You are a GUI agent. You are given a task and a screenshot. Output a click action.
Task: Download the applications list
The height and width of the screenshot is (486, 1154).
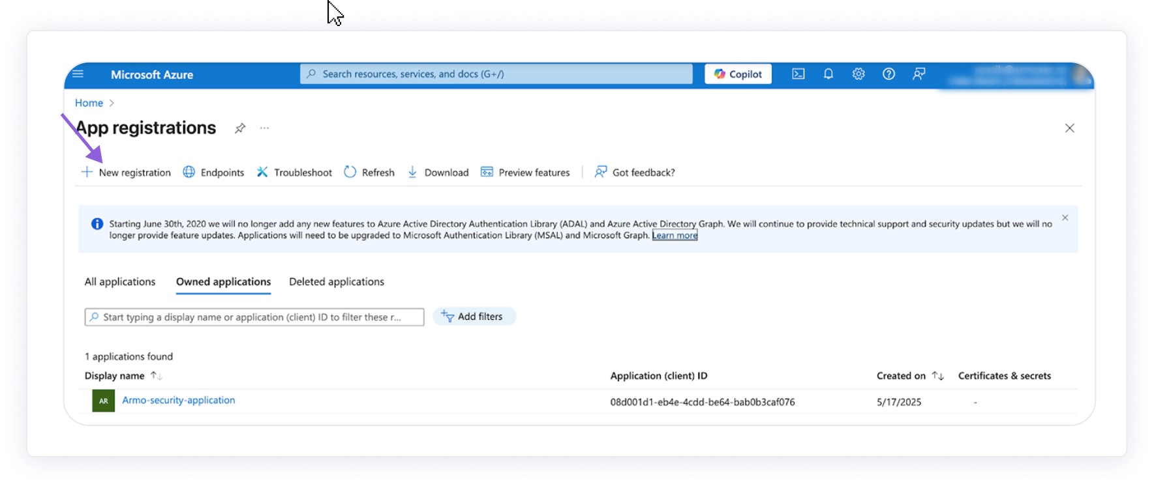click(438, 173)
